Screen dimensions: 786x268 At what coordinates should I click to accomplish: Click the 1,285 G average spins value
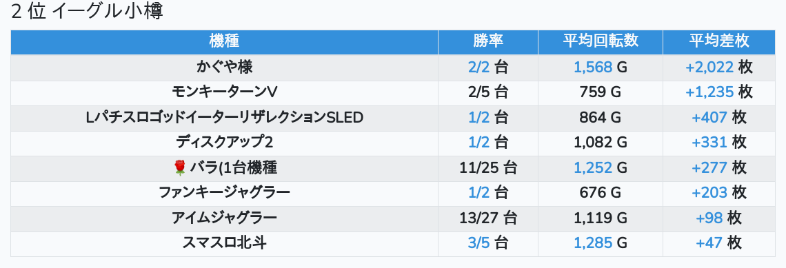(601, 243)
